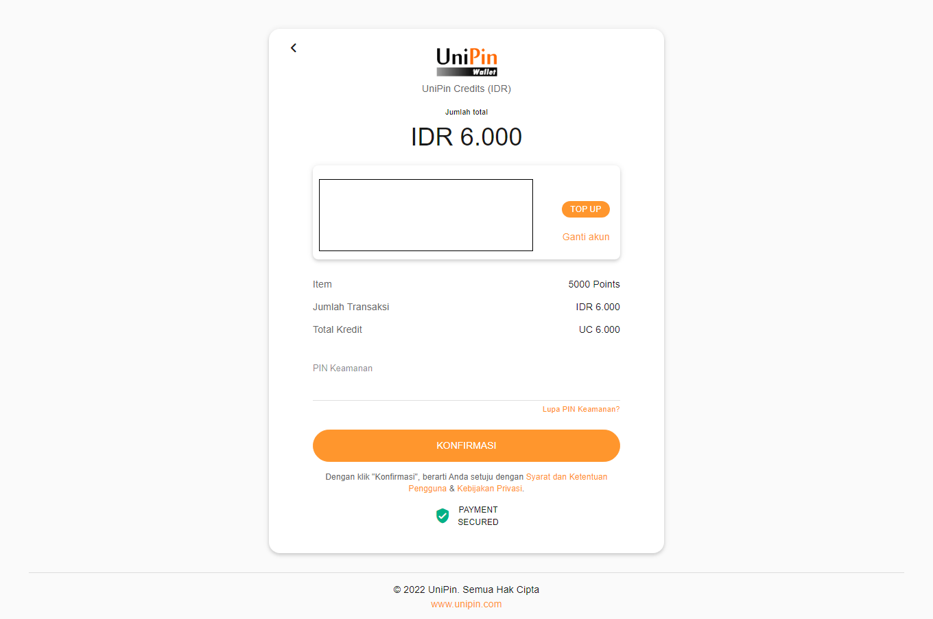Visit the www.unipin.com footer link
The image size is (933, 619).
[x=466, y=604]
